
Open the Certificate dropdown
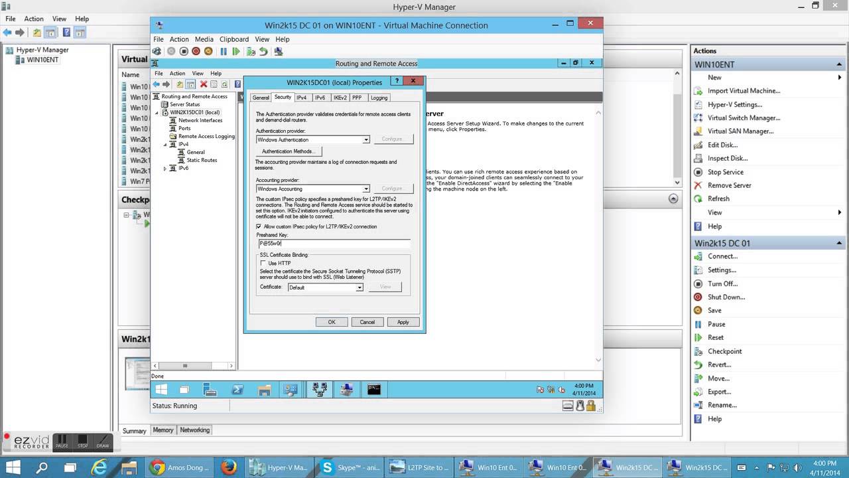[x=359, y=287]
